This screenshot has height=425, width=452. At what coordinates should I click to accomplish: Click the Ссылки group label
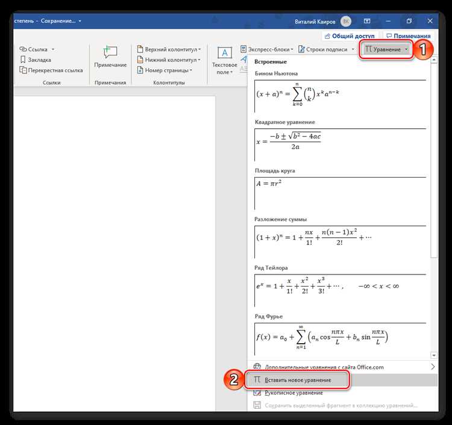[52, 82]
